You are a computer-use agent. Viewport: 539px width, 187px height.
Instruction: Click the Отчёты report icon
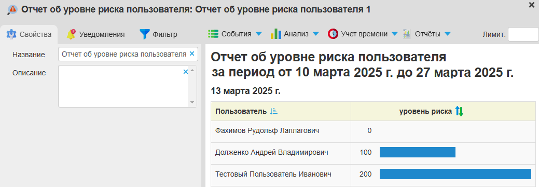407,34
